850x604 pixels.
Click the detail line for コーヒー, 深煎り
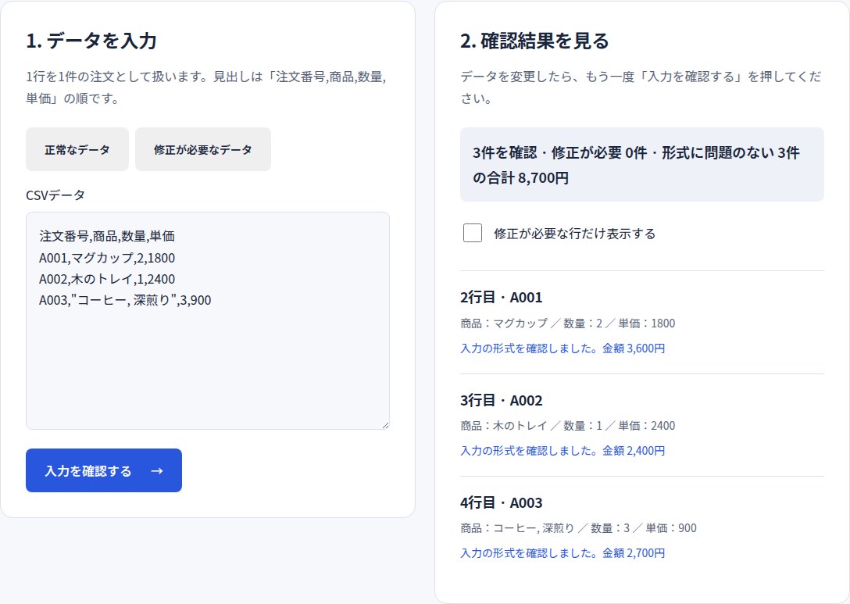coord(578,528)
